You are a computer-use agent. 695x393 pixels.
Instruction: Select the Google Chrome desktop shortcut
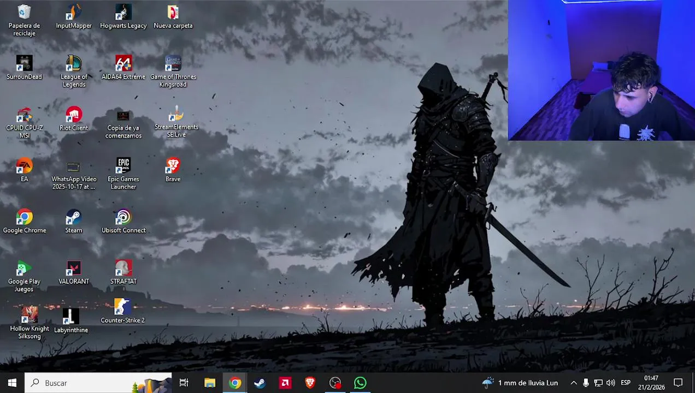(x=24, y=221)
